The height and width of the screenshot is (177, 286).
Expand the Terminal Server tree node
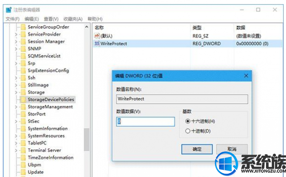pyautogui.click(x=16, y=150)
